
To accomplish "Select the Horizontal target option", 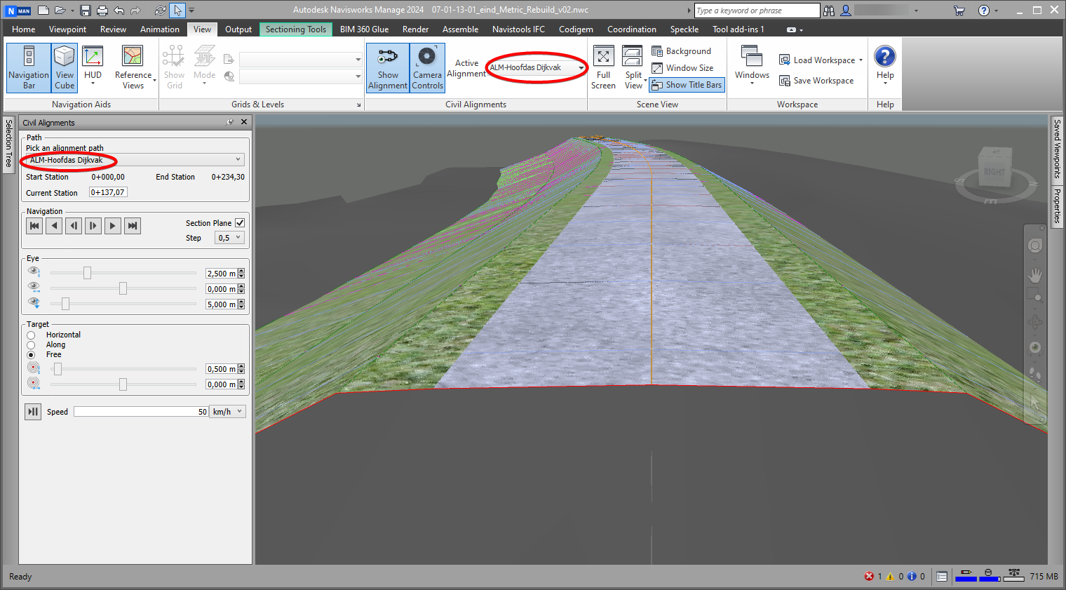I will pos(31,335).
